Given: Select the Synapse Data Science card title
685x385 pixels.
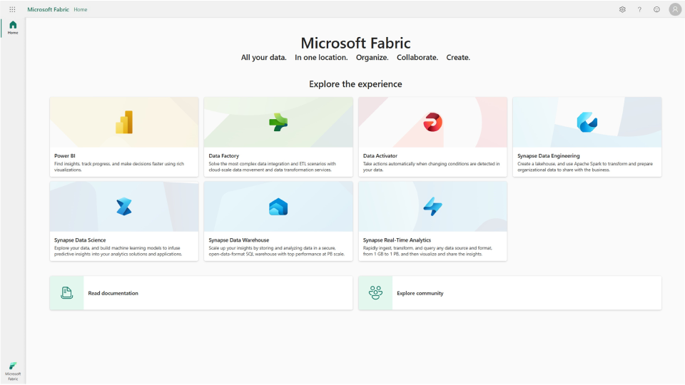Looking at the screenshot, I should tap(80, 240).
